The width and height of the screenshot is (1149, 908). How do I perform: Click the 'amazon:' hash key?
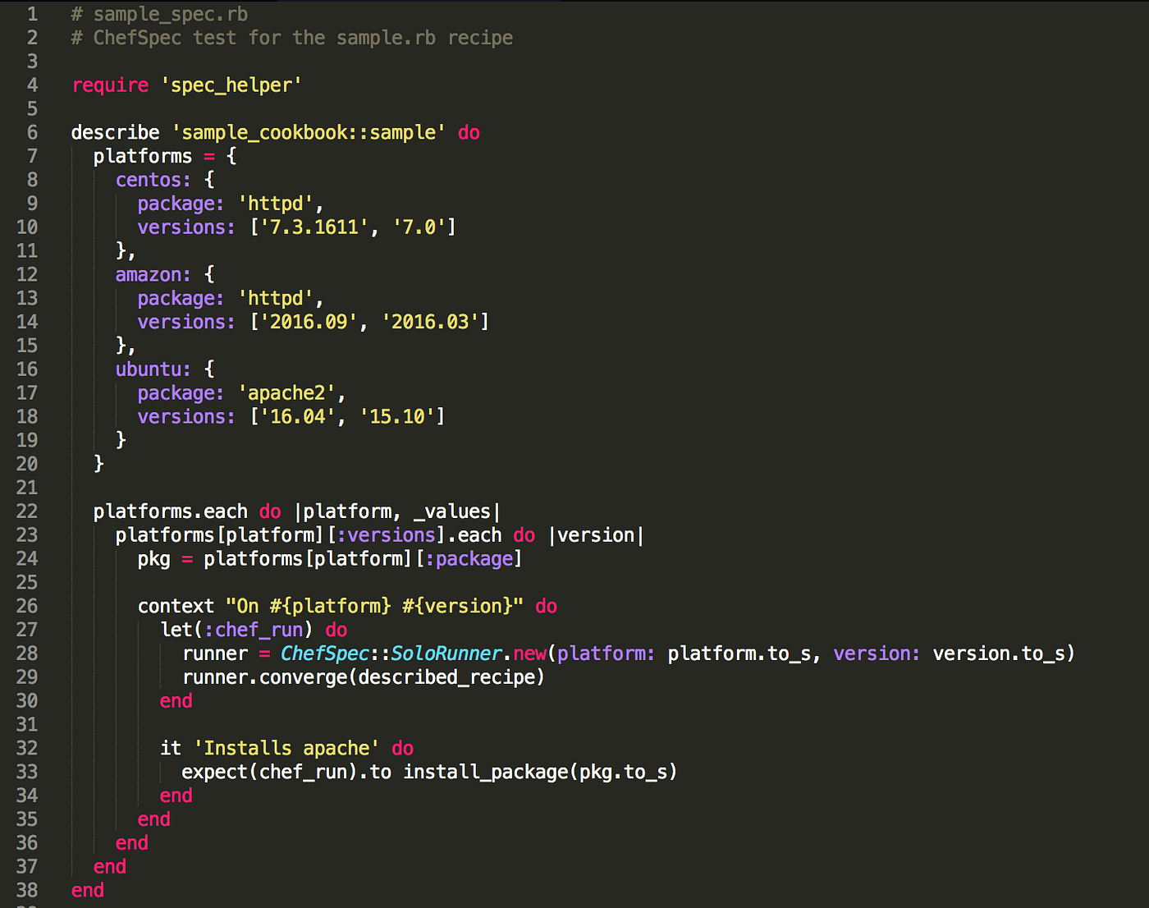[x=153, y=274]
